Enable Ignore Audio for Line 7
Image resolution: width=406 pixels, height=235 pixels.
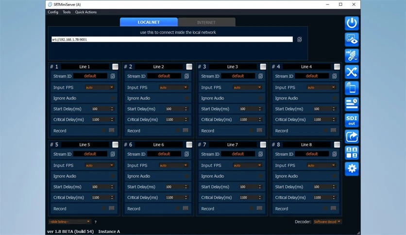click(x=260, y=176)
